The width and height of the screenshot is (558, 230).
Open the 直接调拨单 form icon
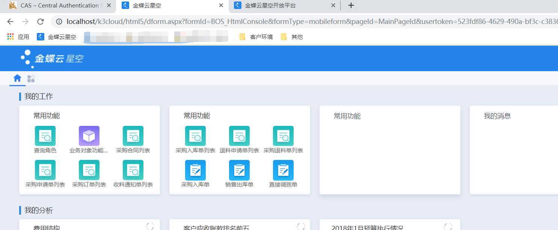coord(283,170)
